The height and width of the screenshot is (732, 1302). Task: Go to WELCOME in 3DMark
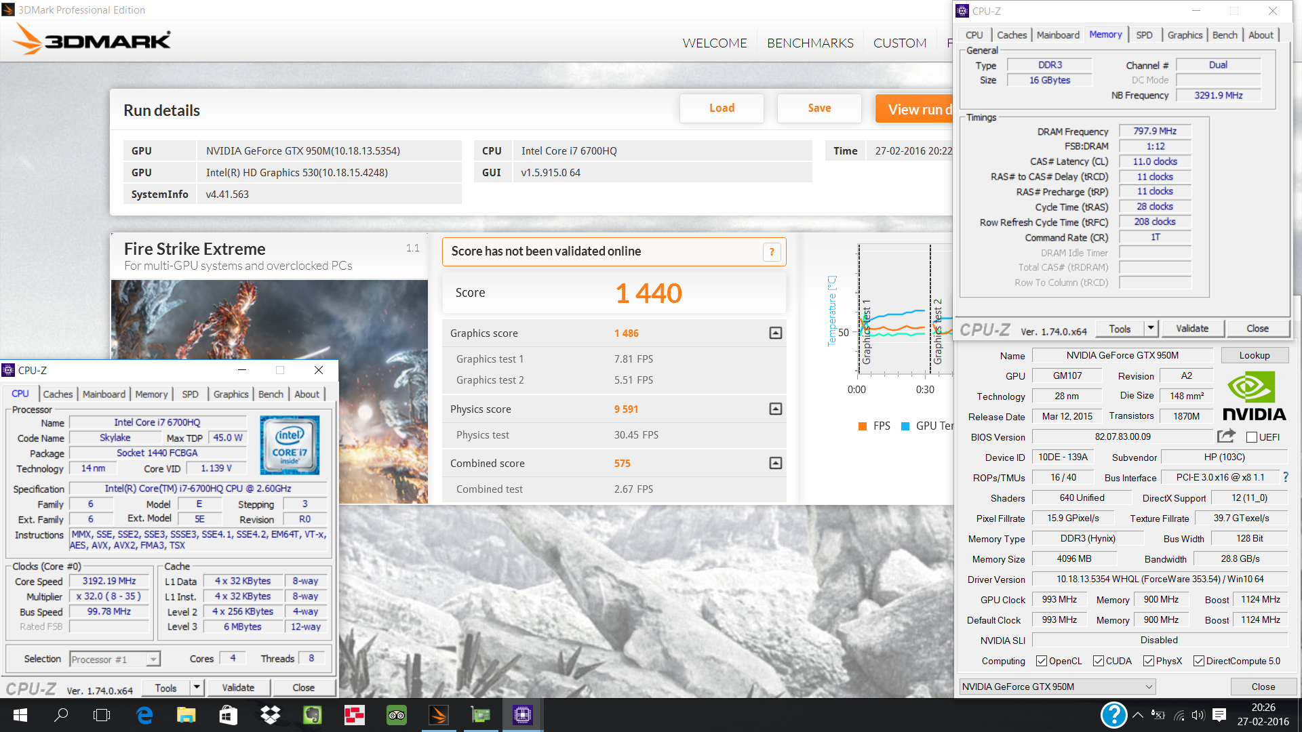[715, 43]
